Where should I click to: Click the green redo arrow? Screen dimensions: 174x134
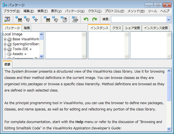pos(95,19)
